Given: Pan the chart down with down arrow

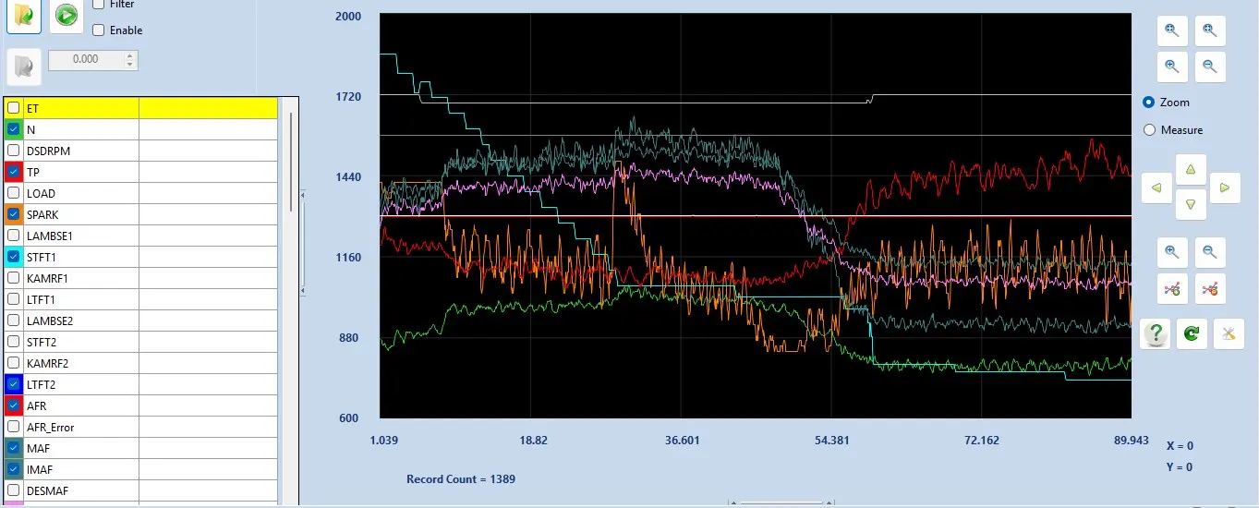Looking at the screenshot, I should coord(1191,205).
